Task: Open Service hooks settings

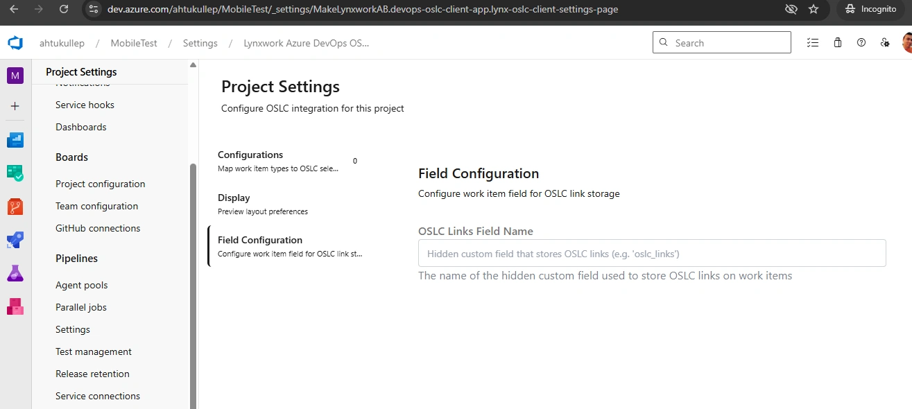Action: pos(85,105)
